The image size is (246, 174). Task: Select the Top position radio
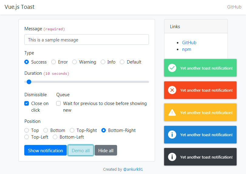26,130
